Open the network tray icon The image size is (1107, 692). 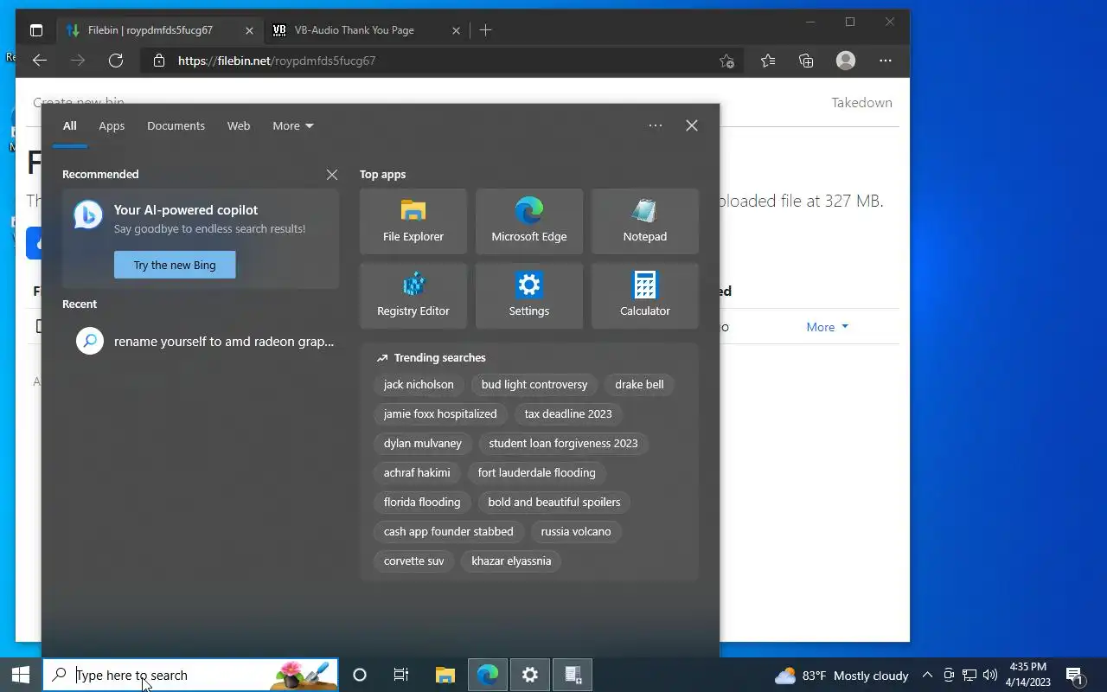coord(969,676)
